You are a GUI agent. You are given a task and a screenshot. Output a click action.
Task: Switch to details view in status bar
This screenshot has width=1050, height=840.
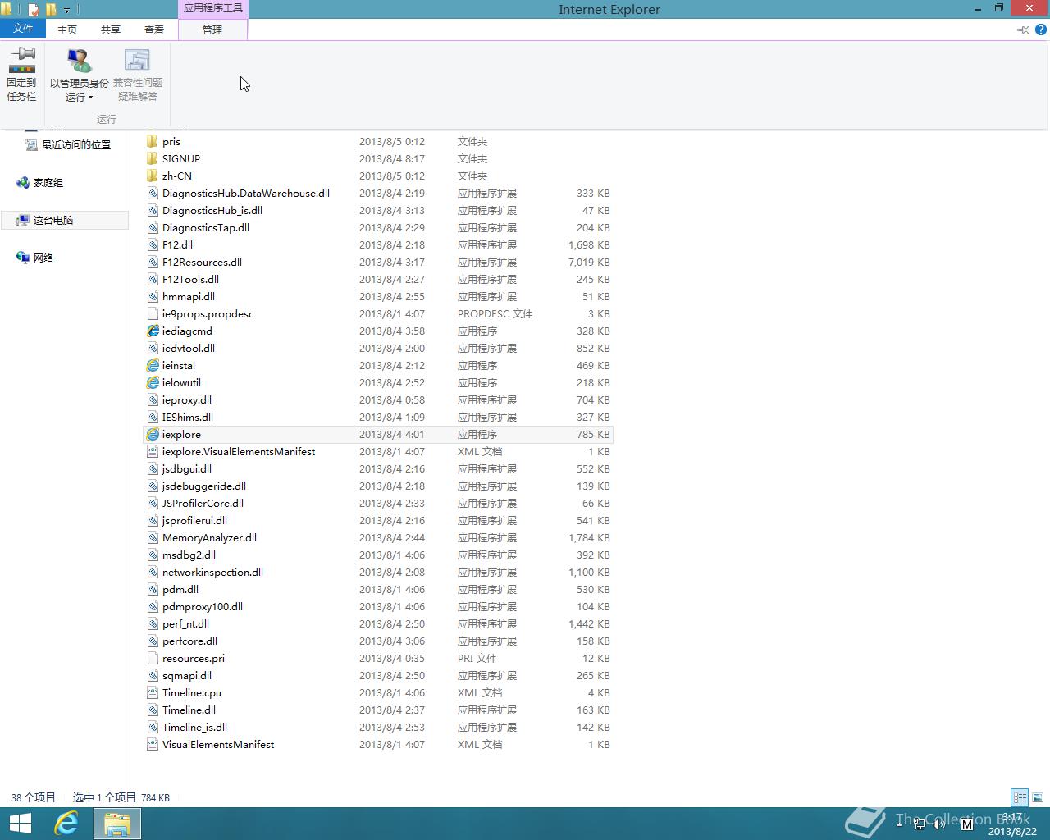coord(1020,797)
